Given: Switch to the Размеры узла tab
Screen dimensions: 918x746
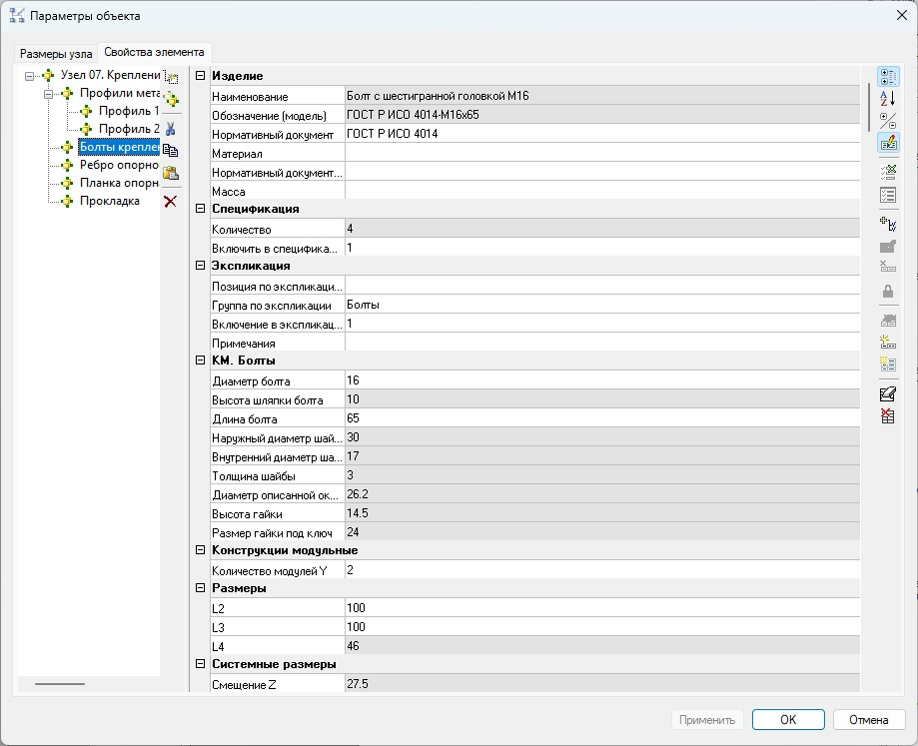Looking at the screenshot, I should click(x=56, y=54).
